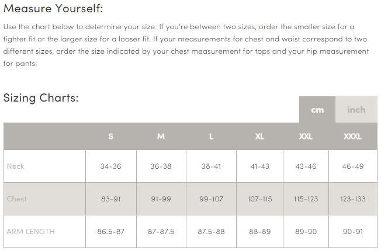
Task: Click the Sizing Charts heading
Action: tap(41, 98)
